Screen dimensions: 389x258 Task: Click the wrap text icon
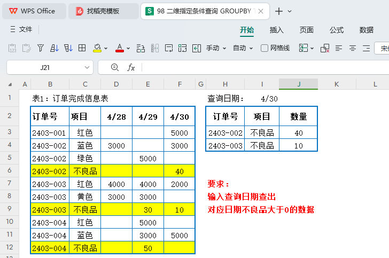(169, 48)
